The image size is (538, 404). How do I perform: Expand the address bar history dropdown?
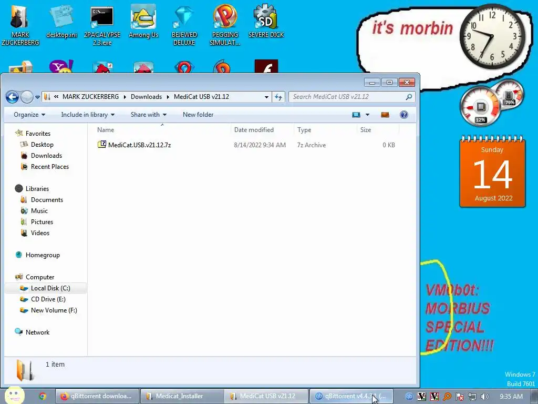tap(266, 97)
